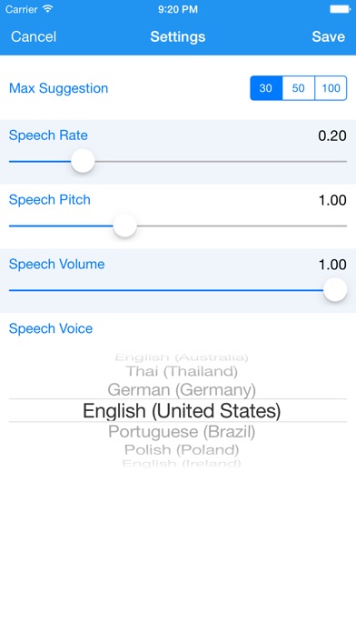Select 100 max suggestions segment
The width and height of the screenshot is (356, 633).
coord(331,88)
